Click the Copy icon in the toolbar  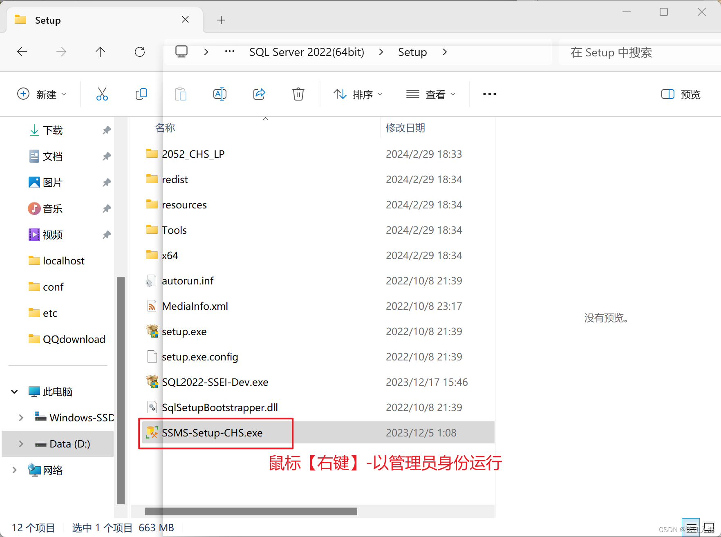[141, 94]
